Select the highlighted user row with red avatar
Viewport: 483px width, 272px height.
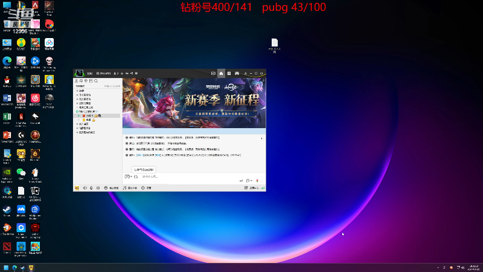[97, 115]
